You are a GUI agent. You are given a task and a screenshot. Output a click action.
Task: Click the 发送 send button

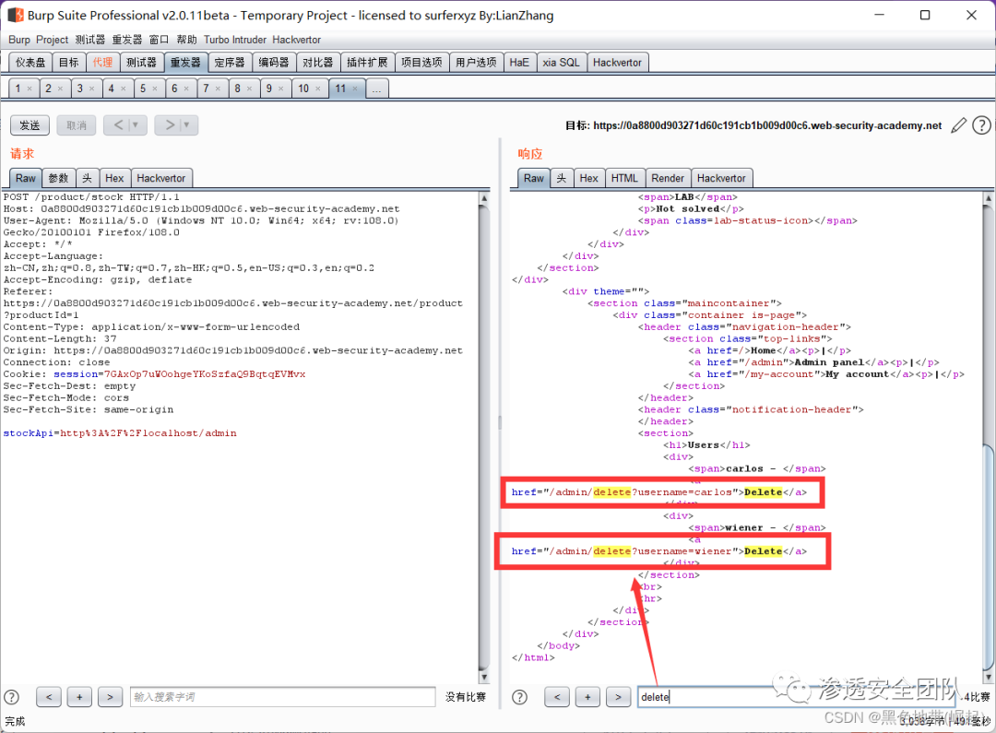(30, 125)
